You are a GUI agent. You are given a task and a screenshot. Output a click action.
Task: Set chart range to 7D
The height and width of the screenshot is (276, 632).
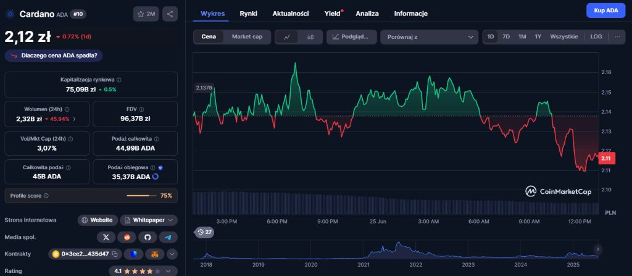(x=506, y=36)
